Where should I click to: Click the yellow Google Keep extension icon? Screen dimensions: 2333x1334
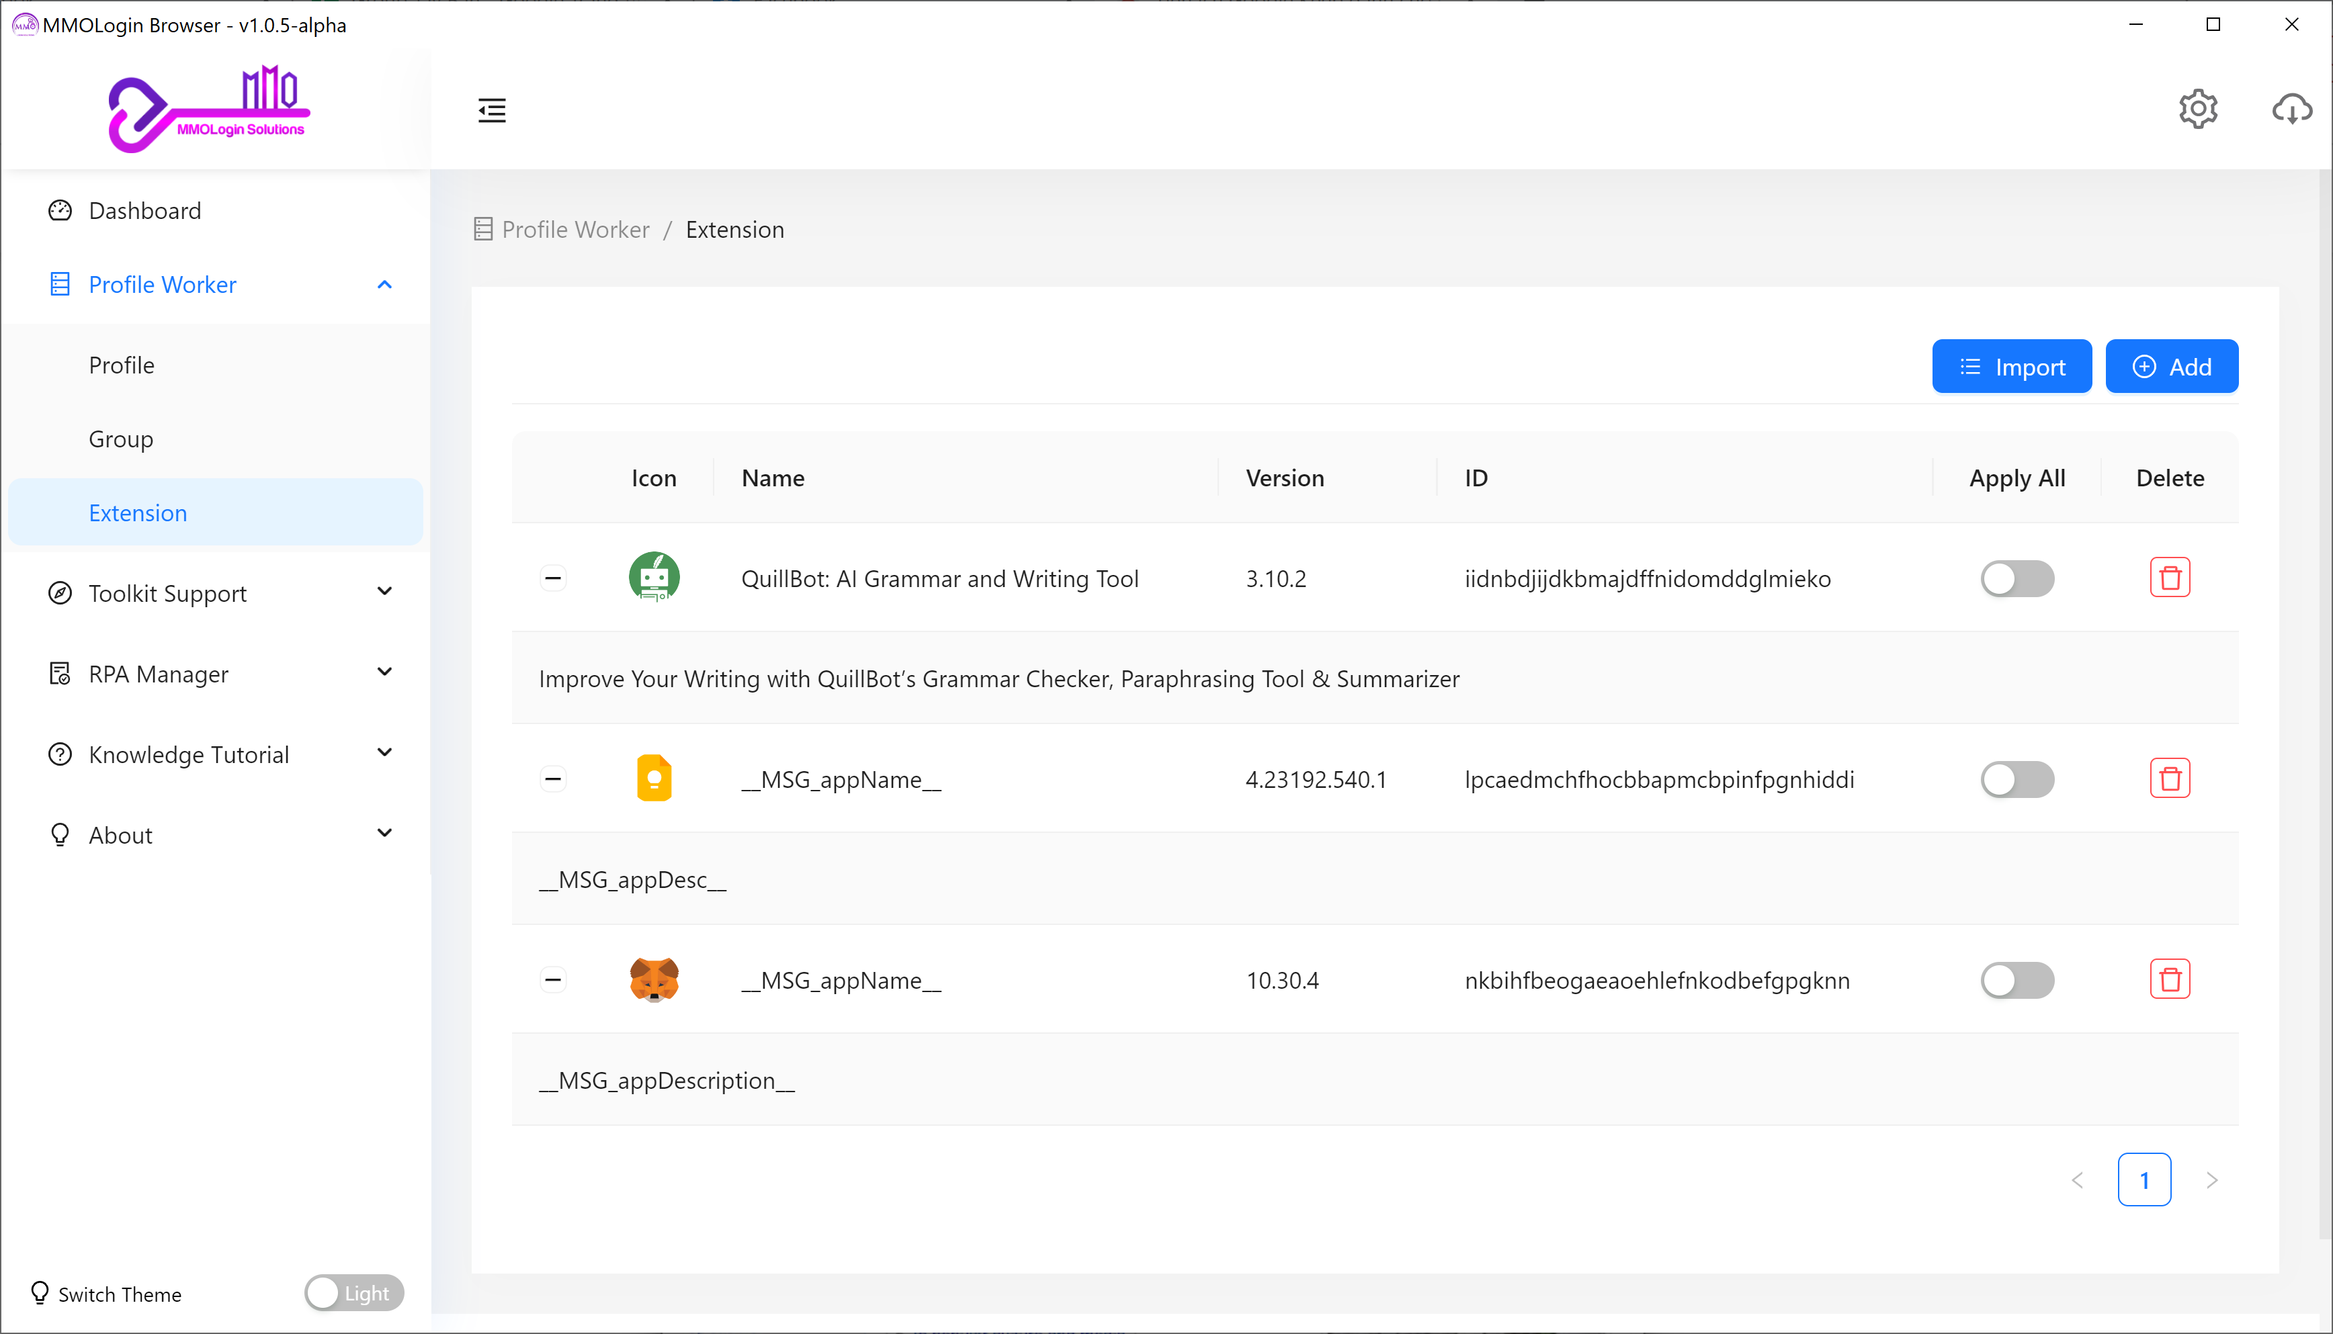(653, 779)
